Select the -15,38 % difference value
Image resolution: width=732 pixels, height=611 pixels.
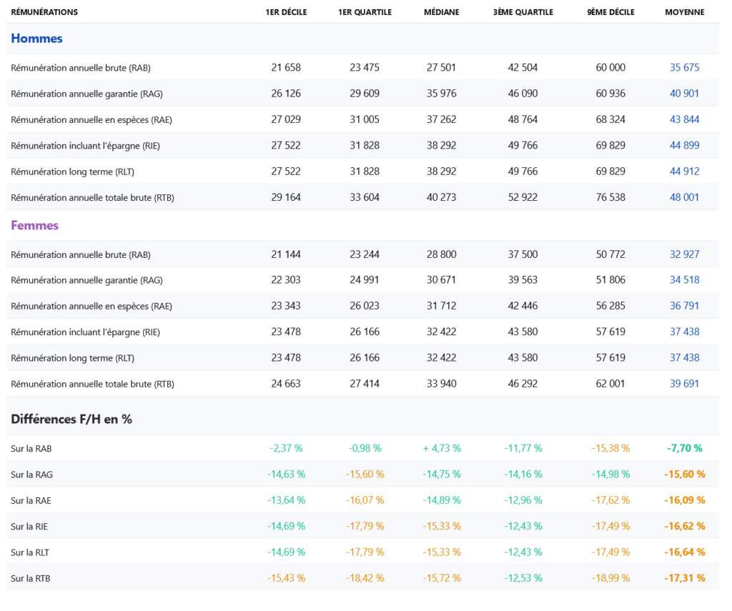coord(610,448)
